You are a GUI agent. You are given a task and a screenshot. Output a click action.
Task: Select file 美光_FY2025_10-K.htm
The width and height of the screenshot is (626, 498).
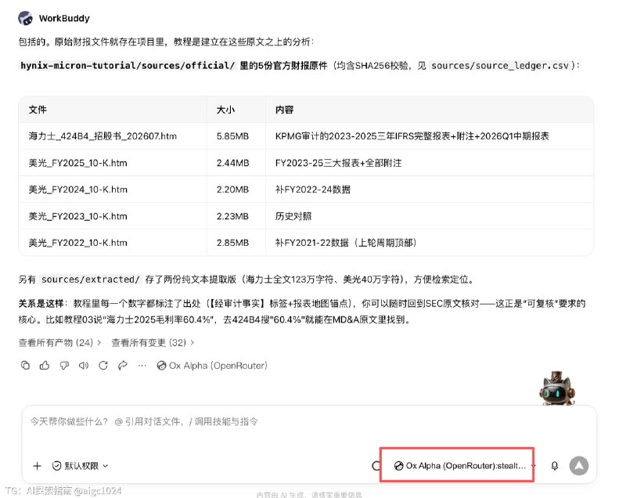[x=77, y=163]
